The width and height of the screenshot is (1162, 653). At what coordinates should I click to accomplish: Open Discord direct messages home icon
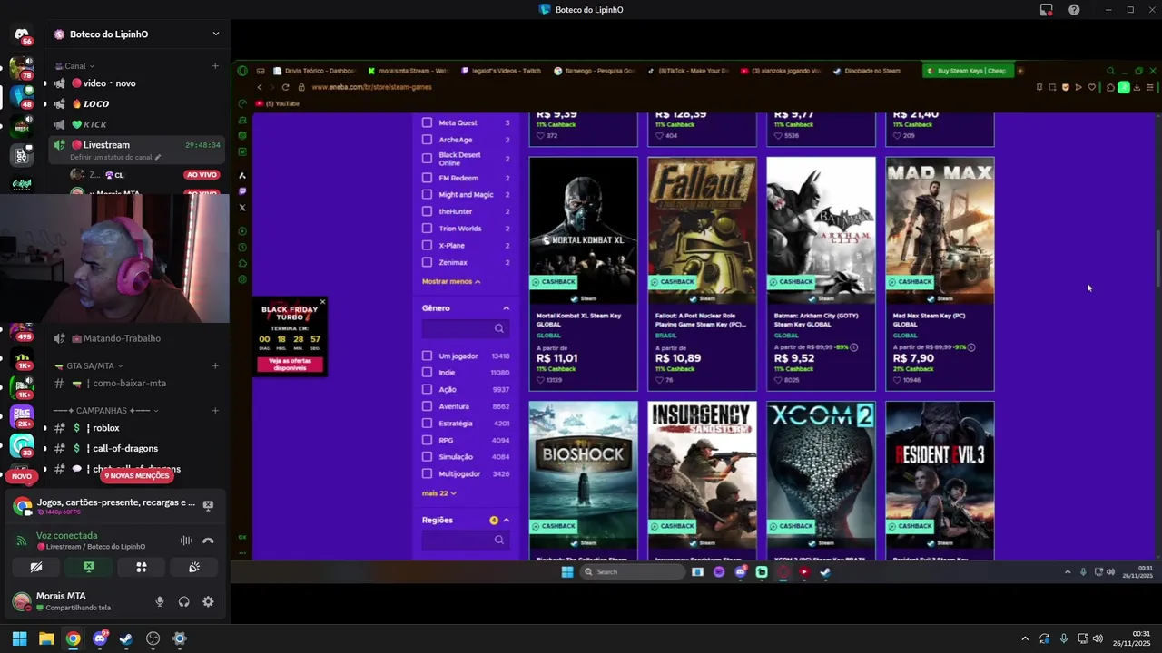coord(22,34)
